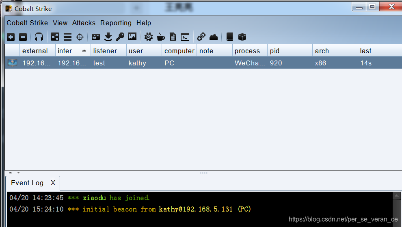Sort by the listener column header

108,51
